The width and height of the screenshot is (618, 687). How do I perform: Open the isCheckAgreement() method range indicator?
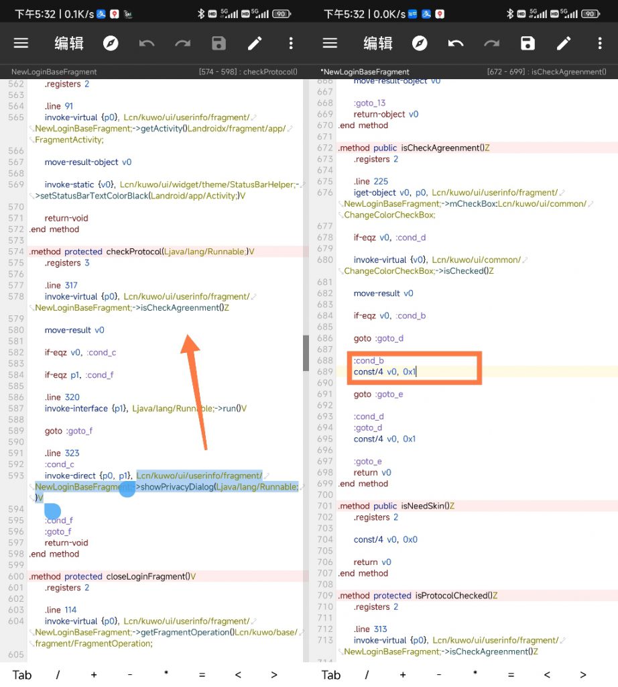(x=546, y=72)
